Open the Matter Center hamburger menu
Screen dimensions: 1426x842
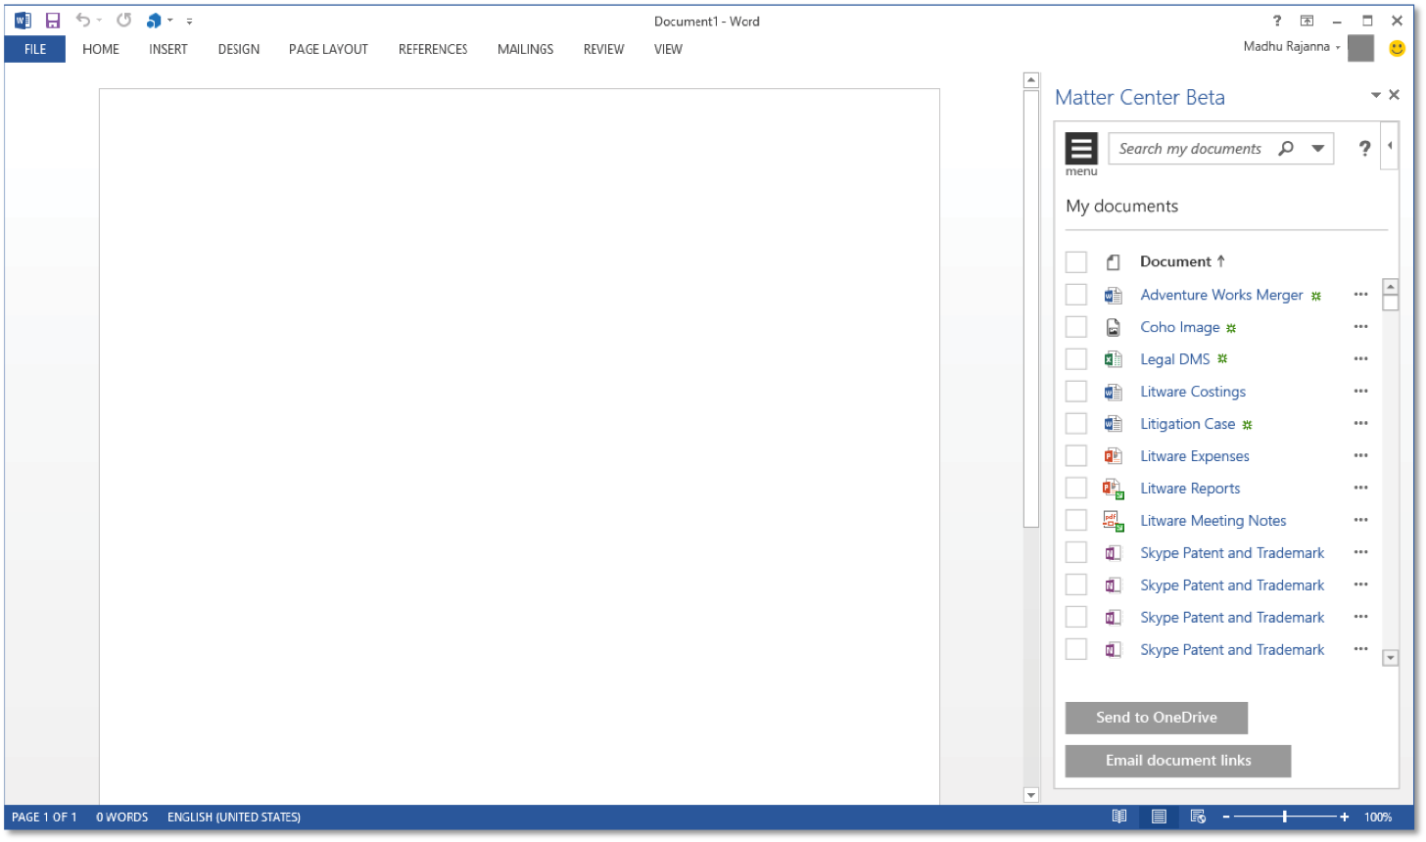pos(1081,149)
